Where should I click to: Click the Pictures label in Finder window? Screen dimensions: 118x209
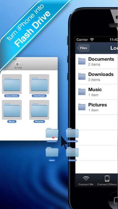point(39,121)
